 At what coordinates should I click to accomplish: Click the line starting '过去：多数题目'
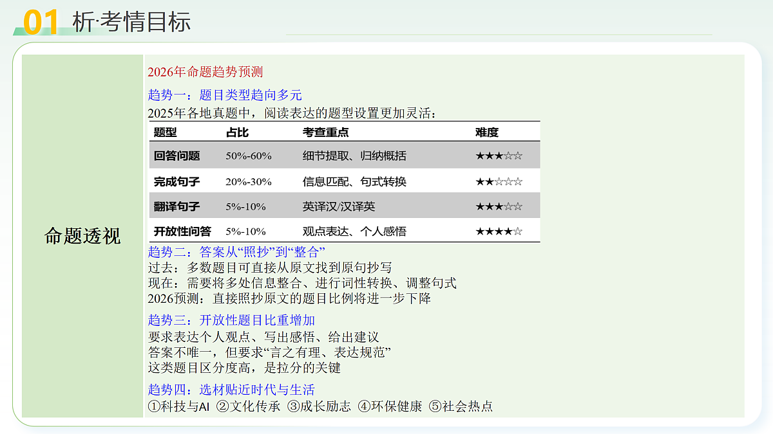270,267
